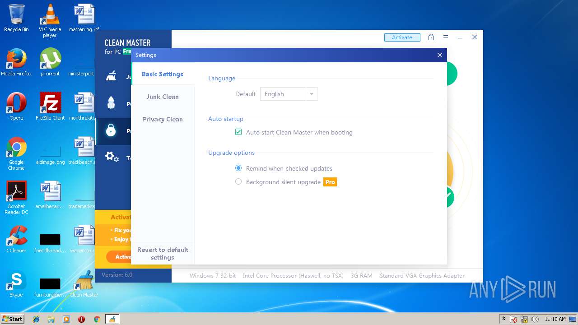The height and width of the screenshot is (325, 578).
Task: Open CCleaner desktop shortcut
Action: [x=16, y=239]
